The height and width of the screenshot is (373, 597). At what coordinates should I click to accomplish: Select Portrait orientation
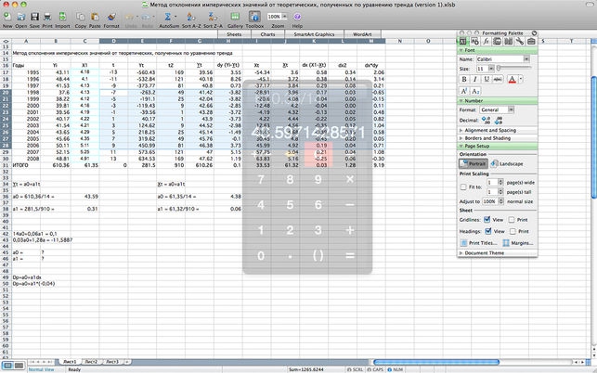(x=474, y=163)
